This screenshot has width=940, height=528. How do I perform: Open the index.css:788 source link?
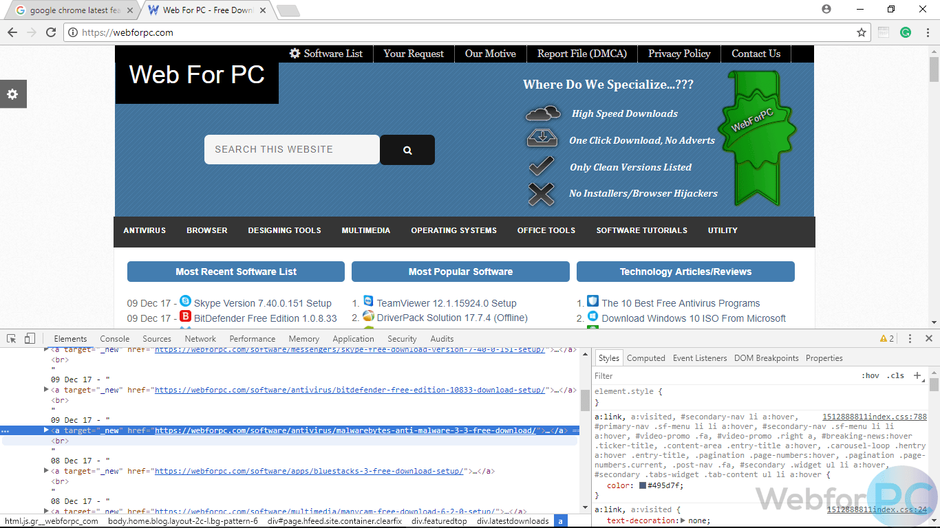(875, 417)
